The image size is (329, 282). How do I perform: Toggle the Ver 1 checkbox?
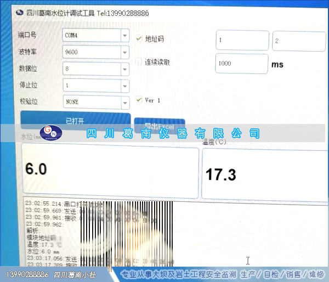[x=139, y=99]
